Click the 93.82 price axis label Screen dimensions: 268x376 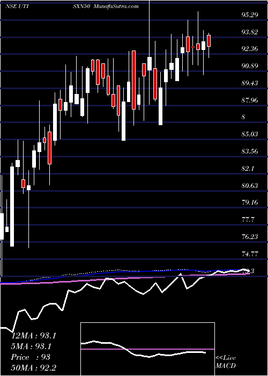pyautogui.click(x=250, y=32)
